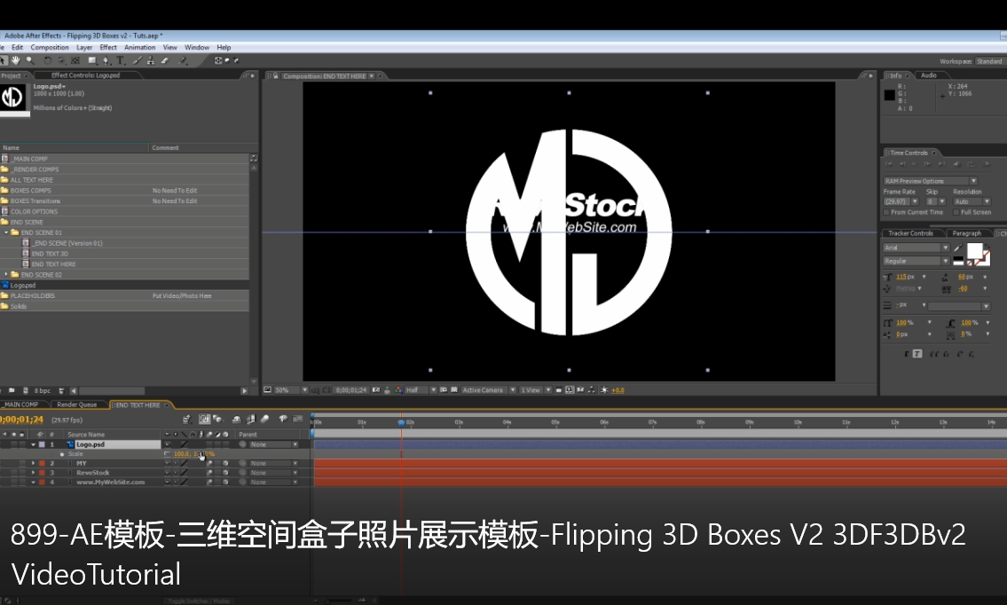Pick the Rectangle mask tool
The image size is (1007, 605).
tap(92, 60)
